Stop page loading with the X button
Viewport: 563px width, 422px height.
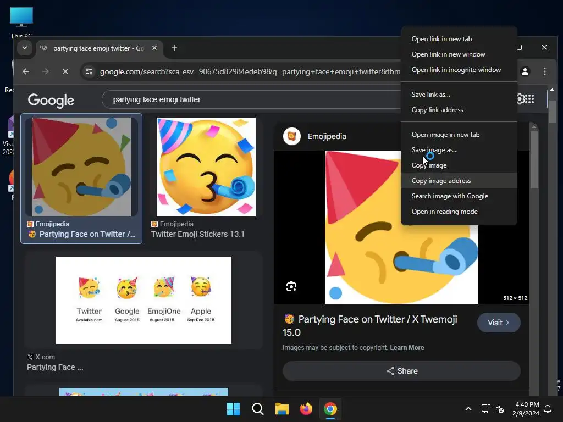click(65, 71)
